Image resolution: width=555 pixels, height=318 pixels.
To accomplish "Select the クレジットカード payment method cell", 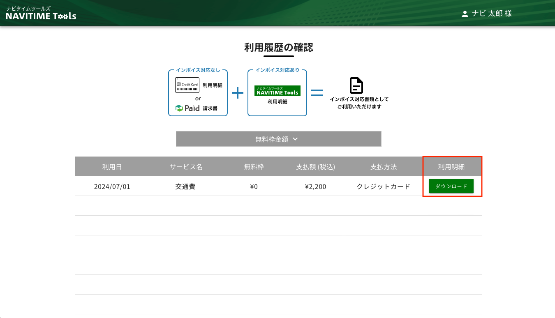I will point(384,187).
